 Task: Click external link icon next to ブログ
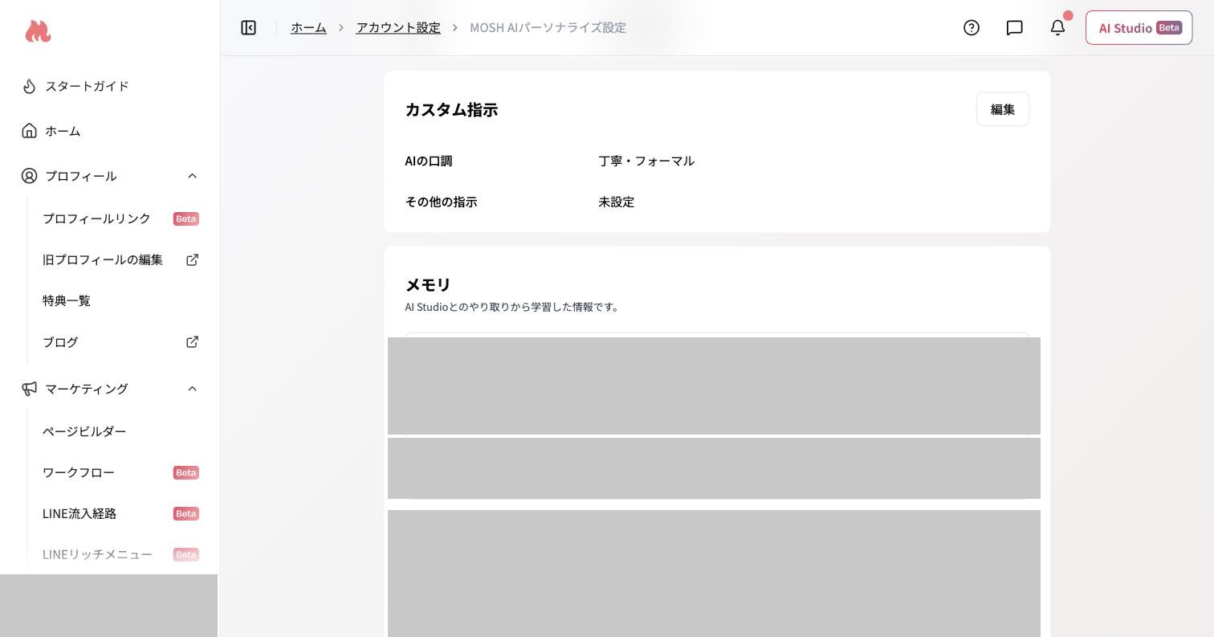pos(193,342)
